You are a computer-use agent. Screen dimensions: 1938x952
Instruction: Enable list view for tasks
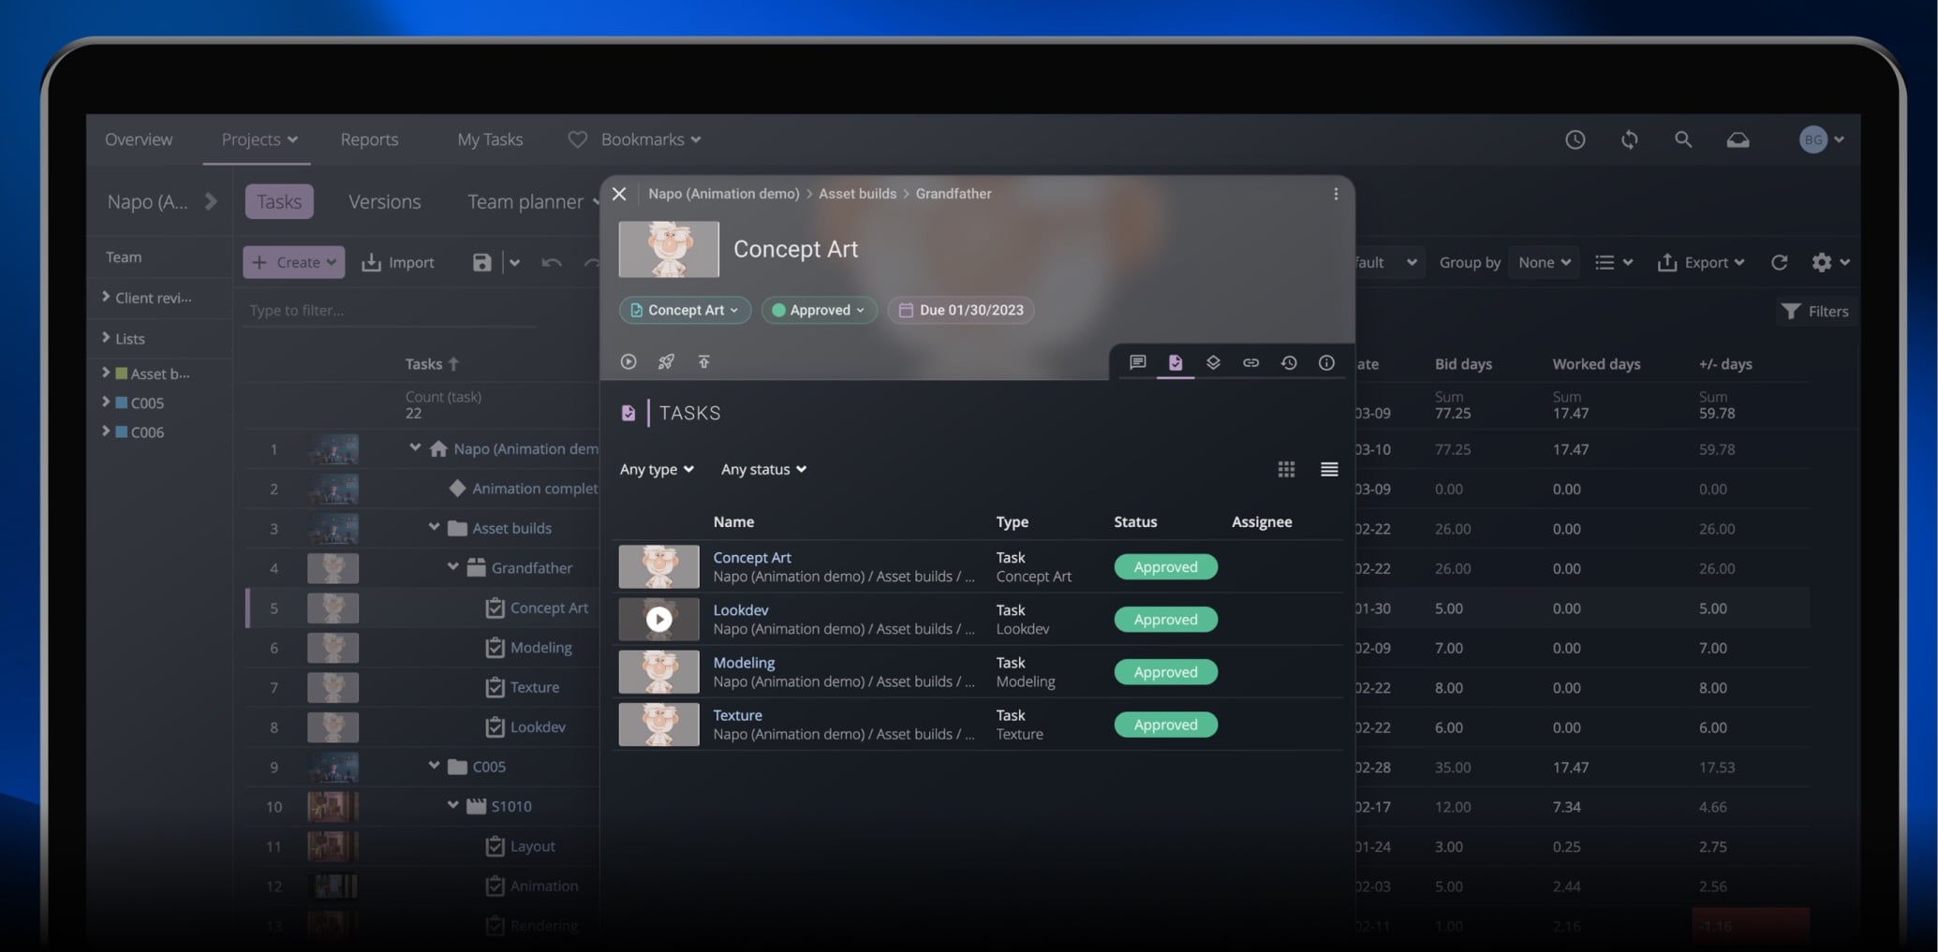pos(1328,469)
